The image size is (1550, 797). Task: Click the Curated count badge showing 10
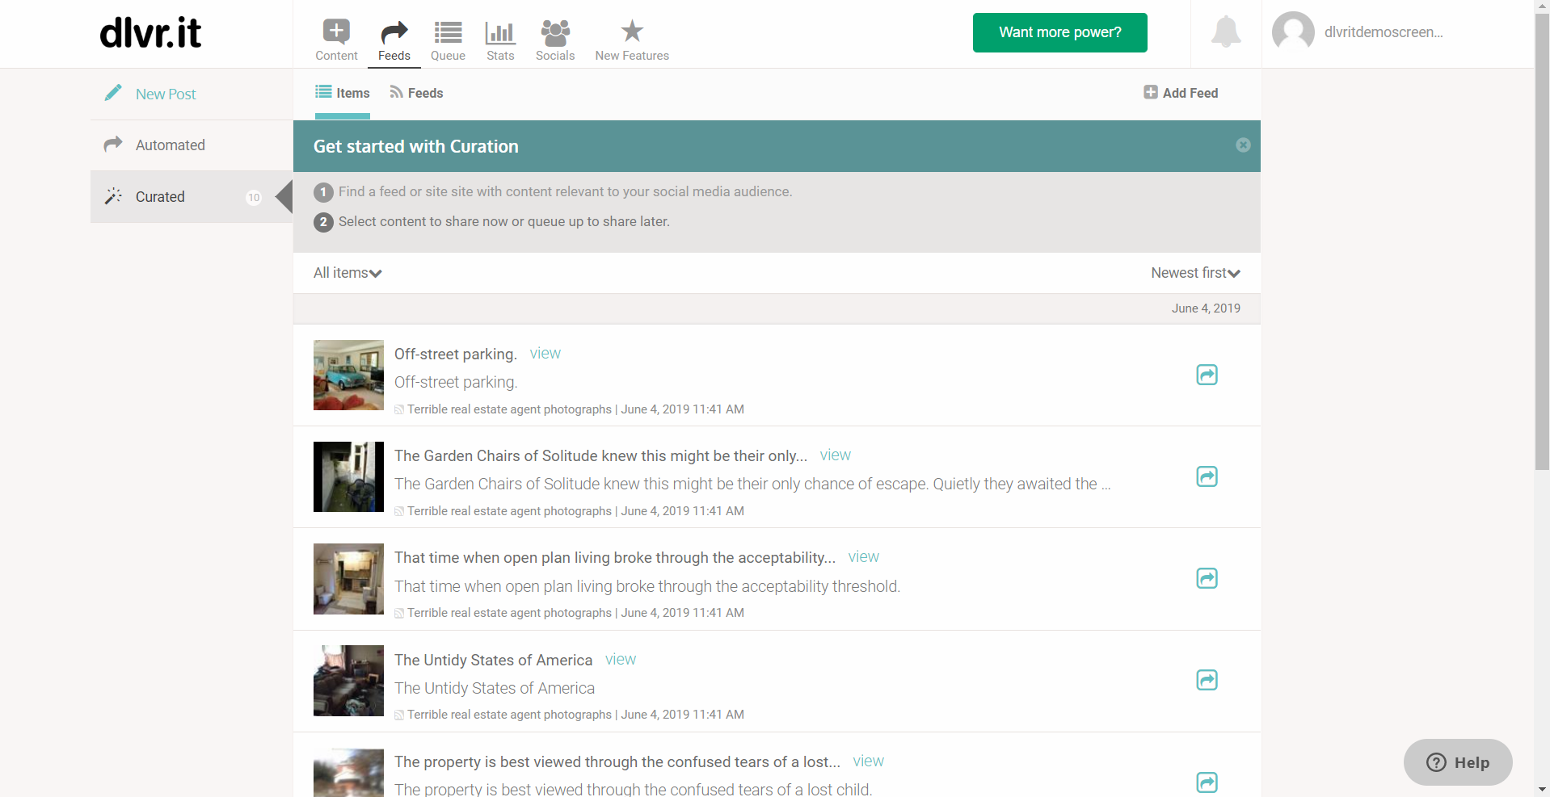254,198
